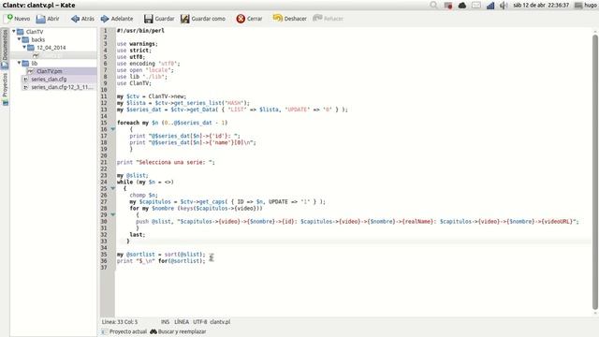
Task: Toggle INS insert mode in status bar
Action: tap(165, 322)
